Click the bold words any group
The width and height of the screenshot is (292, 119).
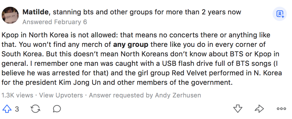131,45
